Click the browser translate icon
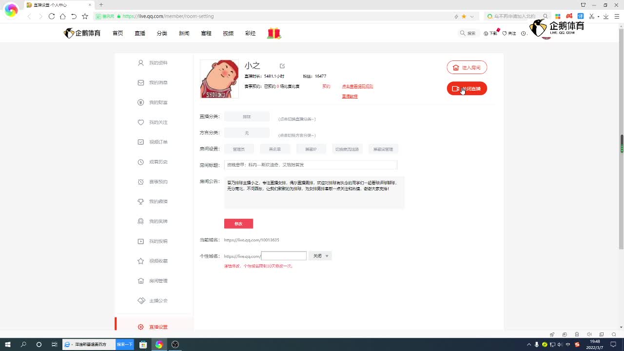624x351 pixels. coord(580,16)
